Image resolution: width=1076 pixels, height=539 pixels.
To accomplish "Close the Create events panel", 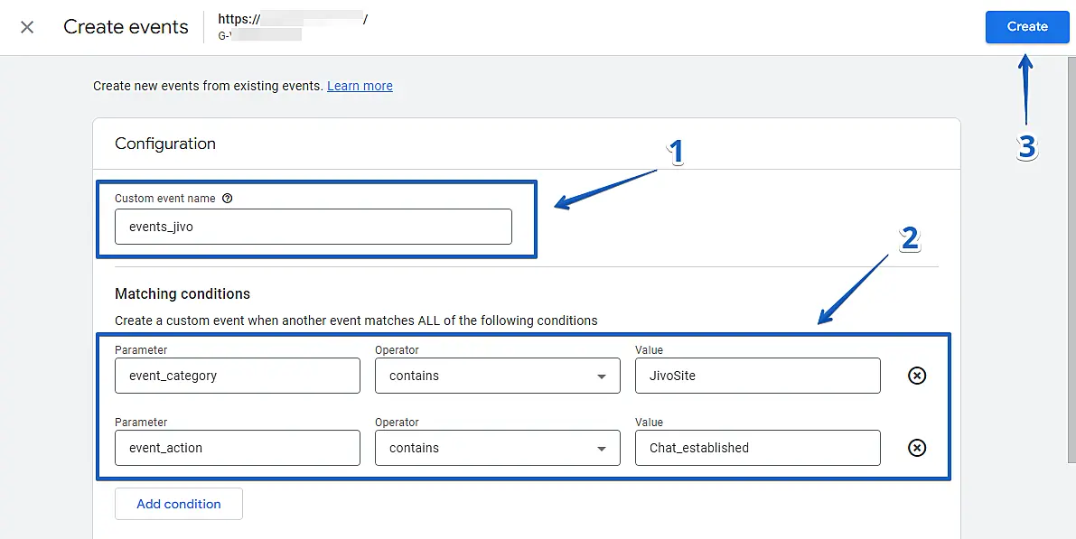I will coord(27,27).
